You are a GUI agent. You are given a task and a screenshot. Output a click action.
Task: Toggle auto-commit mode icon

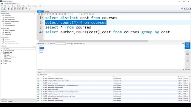click(65, 14)
